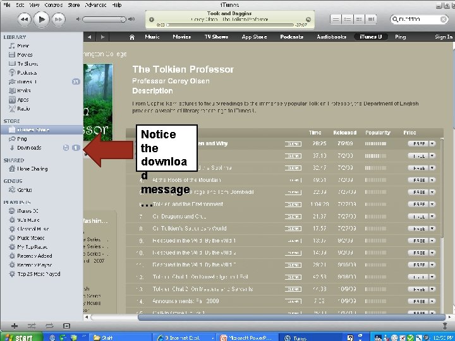Viewport: 455px width, 341px height.
Task: Open the Store menu
Action: (x=74, y=5)
